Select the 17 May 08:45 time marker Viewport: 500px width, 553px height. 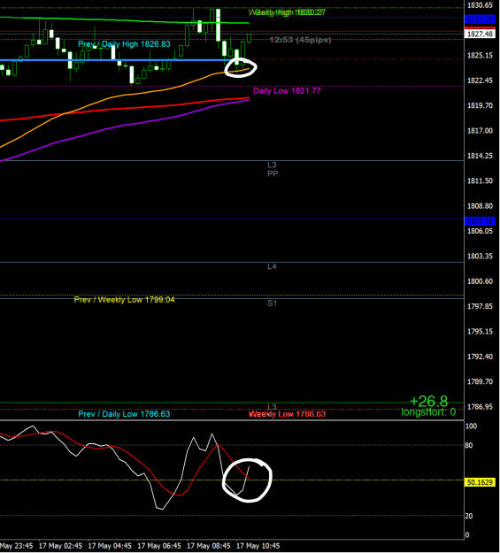coord(209,546)
